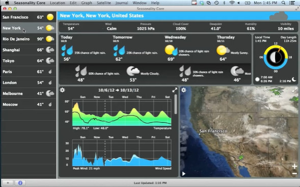Click the Peak Wind: 21 mph label
The height and width of the screenshot is (187, 300).
[x=86, y=168]
